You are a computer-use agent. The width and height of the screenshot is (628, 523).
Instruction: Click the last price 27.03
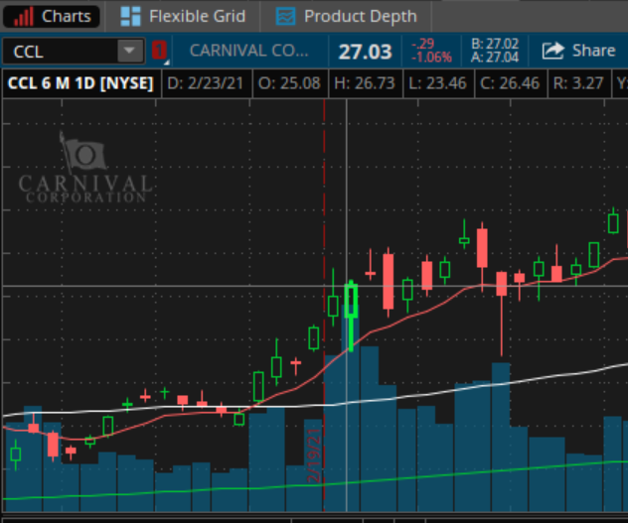tap(365, 51)
